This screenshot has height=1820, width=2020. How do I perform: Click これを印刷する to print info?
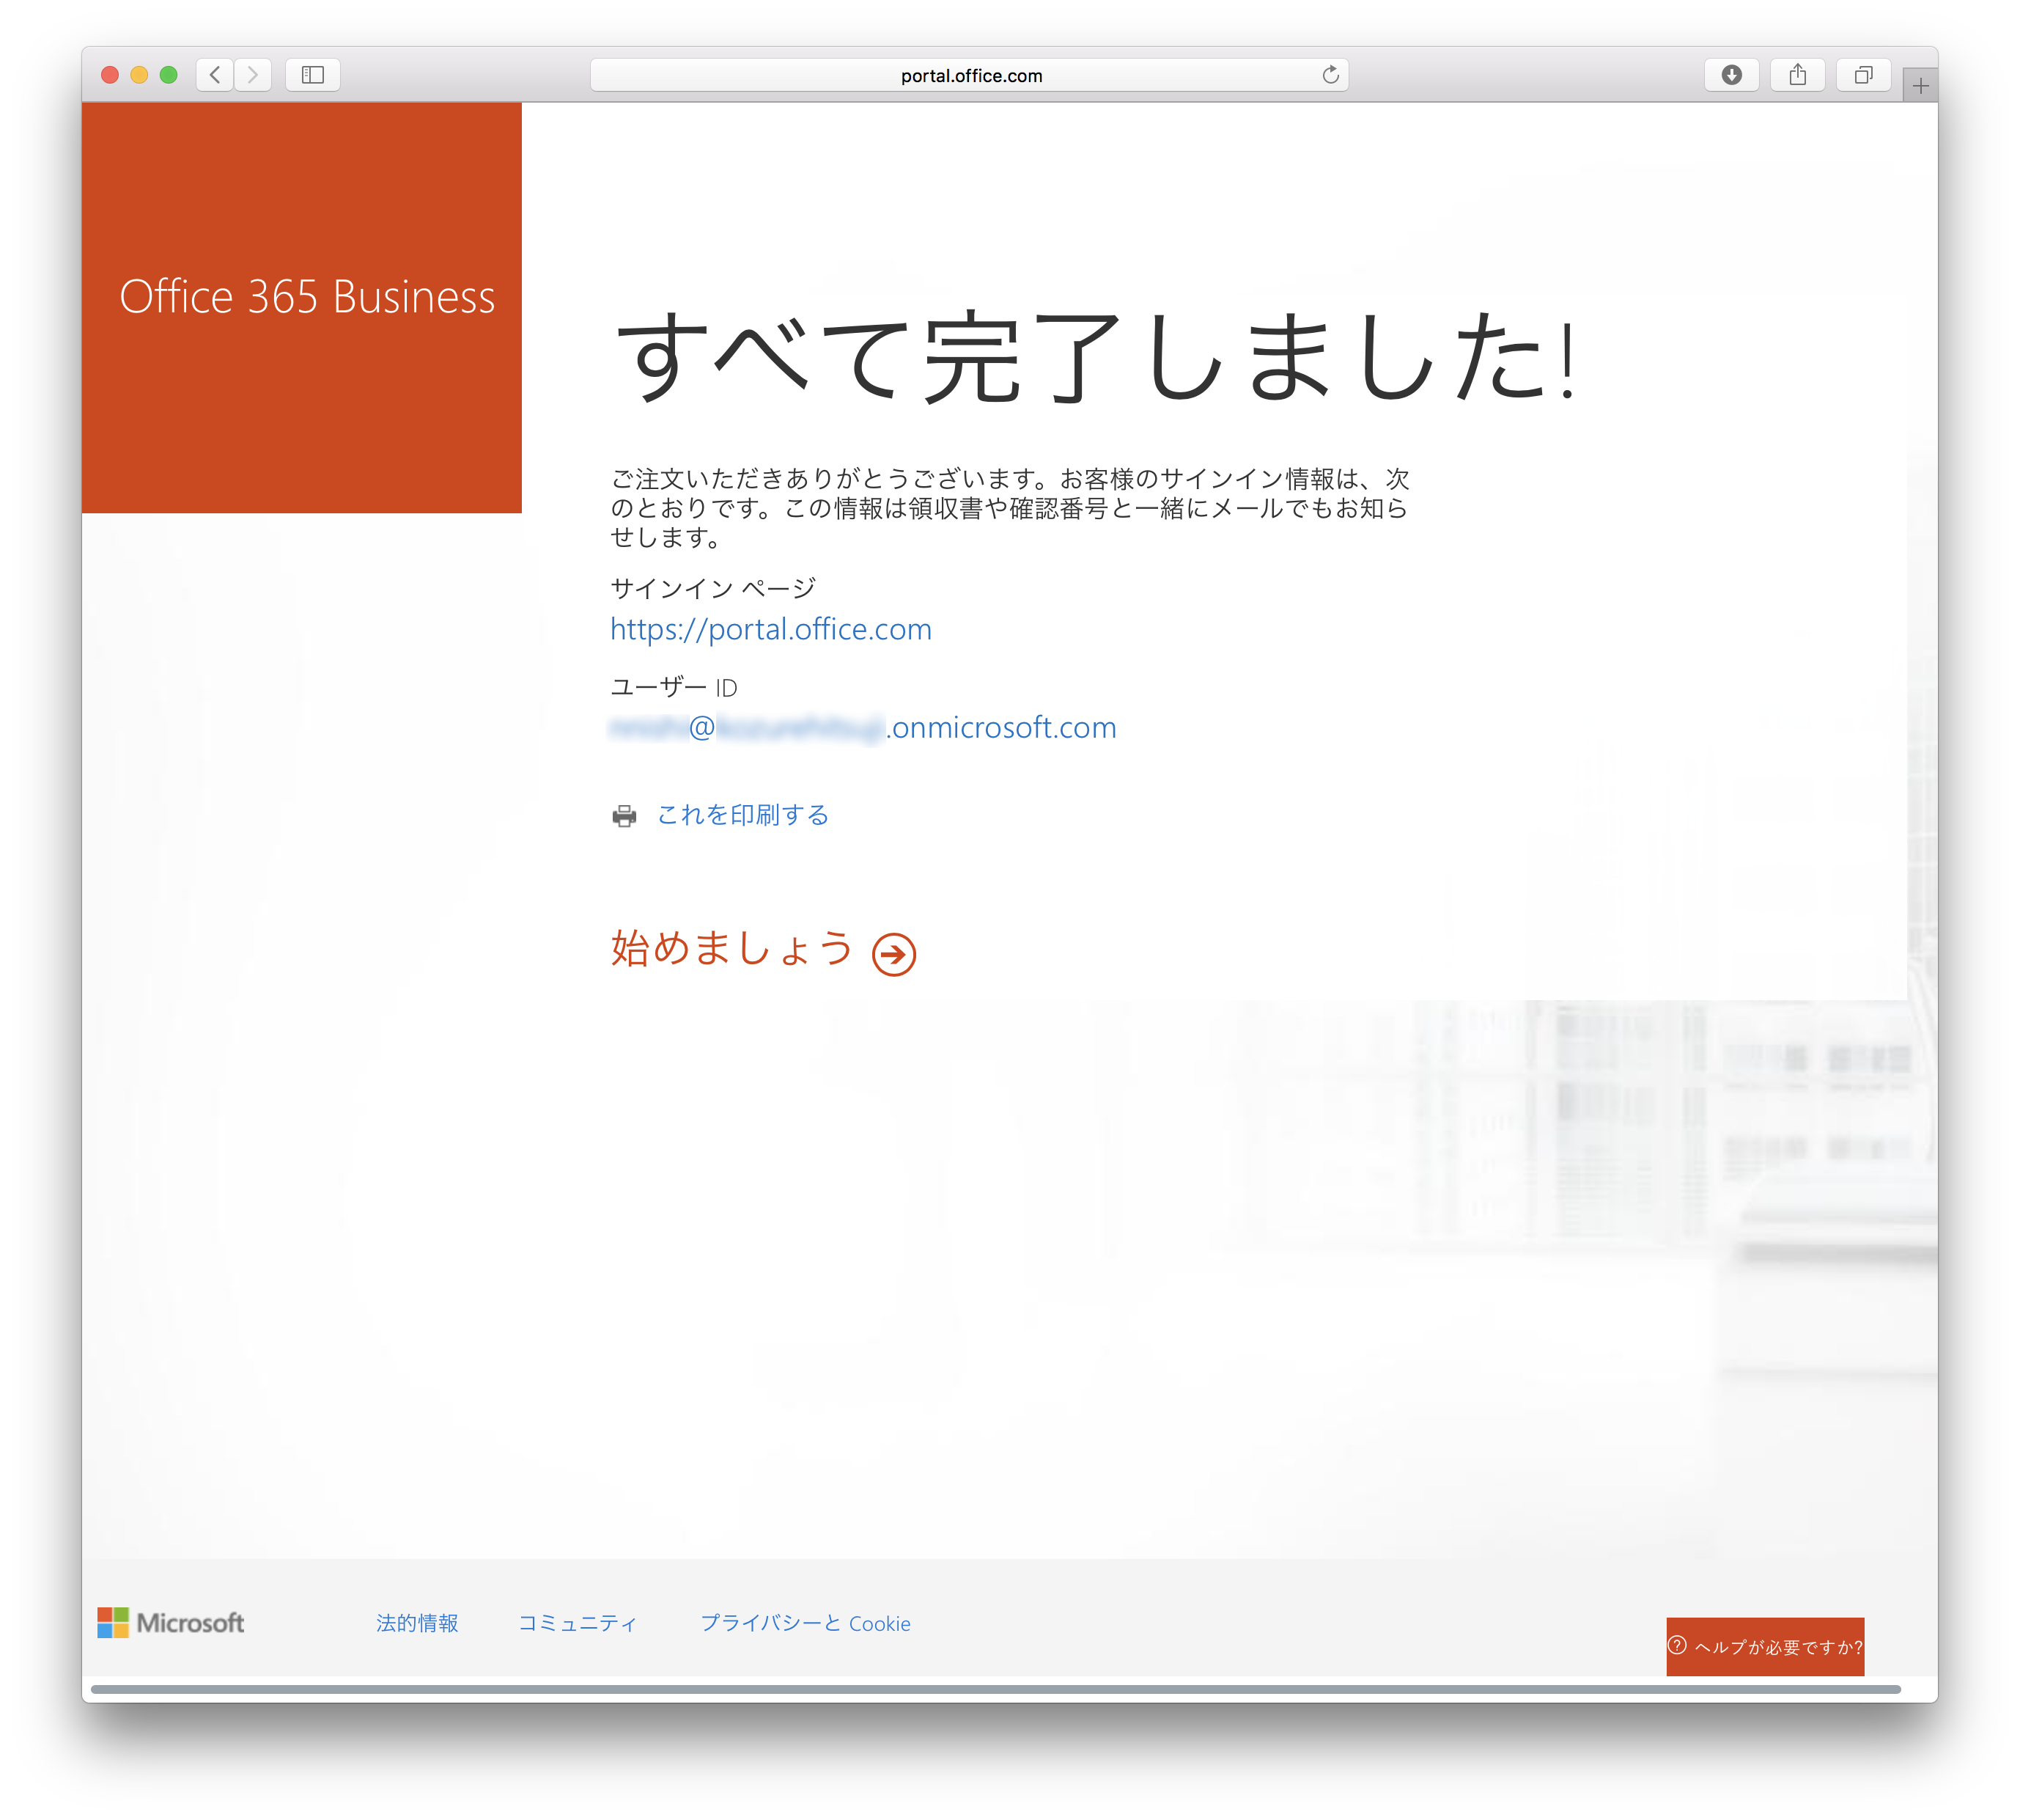click(738, 812)
